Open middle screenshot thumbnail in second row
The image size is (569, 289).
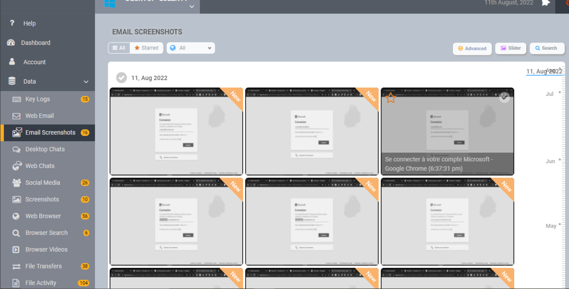coord(312,221)
